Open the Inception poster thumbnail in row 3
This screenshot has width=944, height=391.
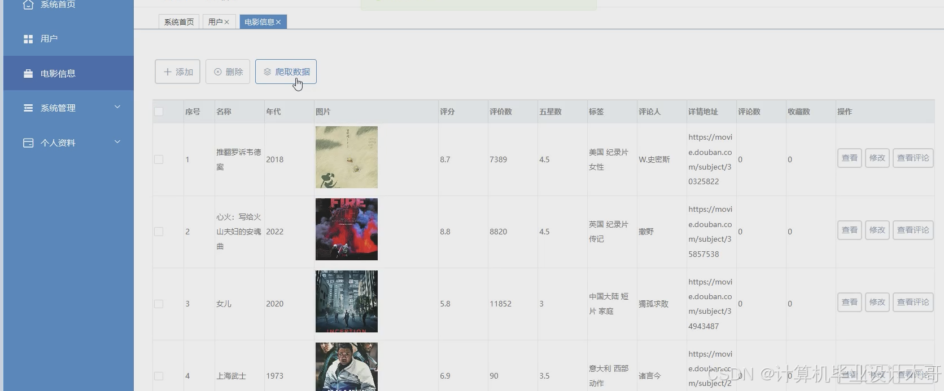(347, 301)
